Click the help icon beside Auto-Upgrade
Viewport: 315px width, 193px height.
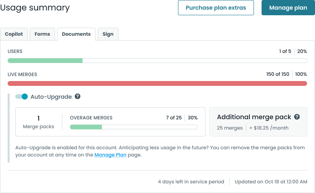78,97
